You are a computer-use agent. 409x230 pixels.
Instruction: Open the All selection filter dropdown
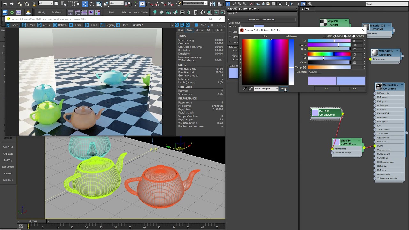click(x=45, y=3)
